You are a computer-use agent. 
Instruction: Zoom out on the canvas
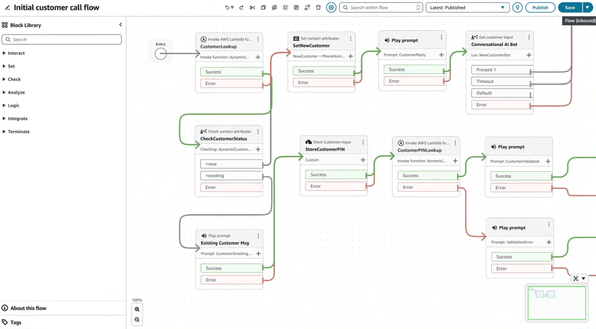(x=137, y=320)
